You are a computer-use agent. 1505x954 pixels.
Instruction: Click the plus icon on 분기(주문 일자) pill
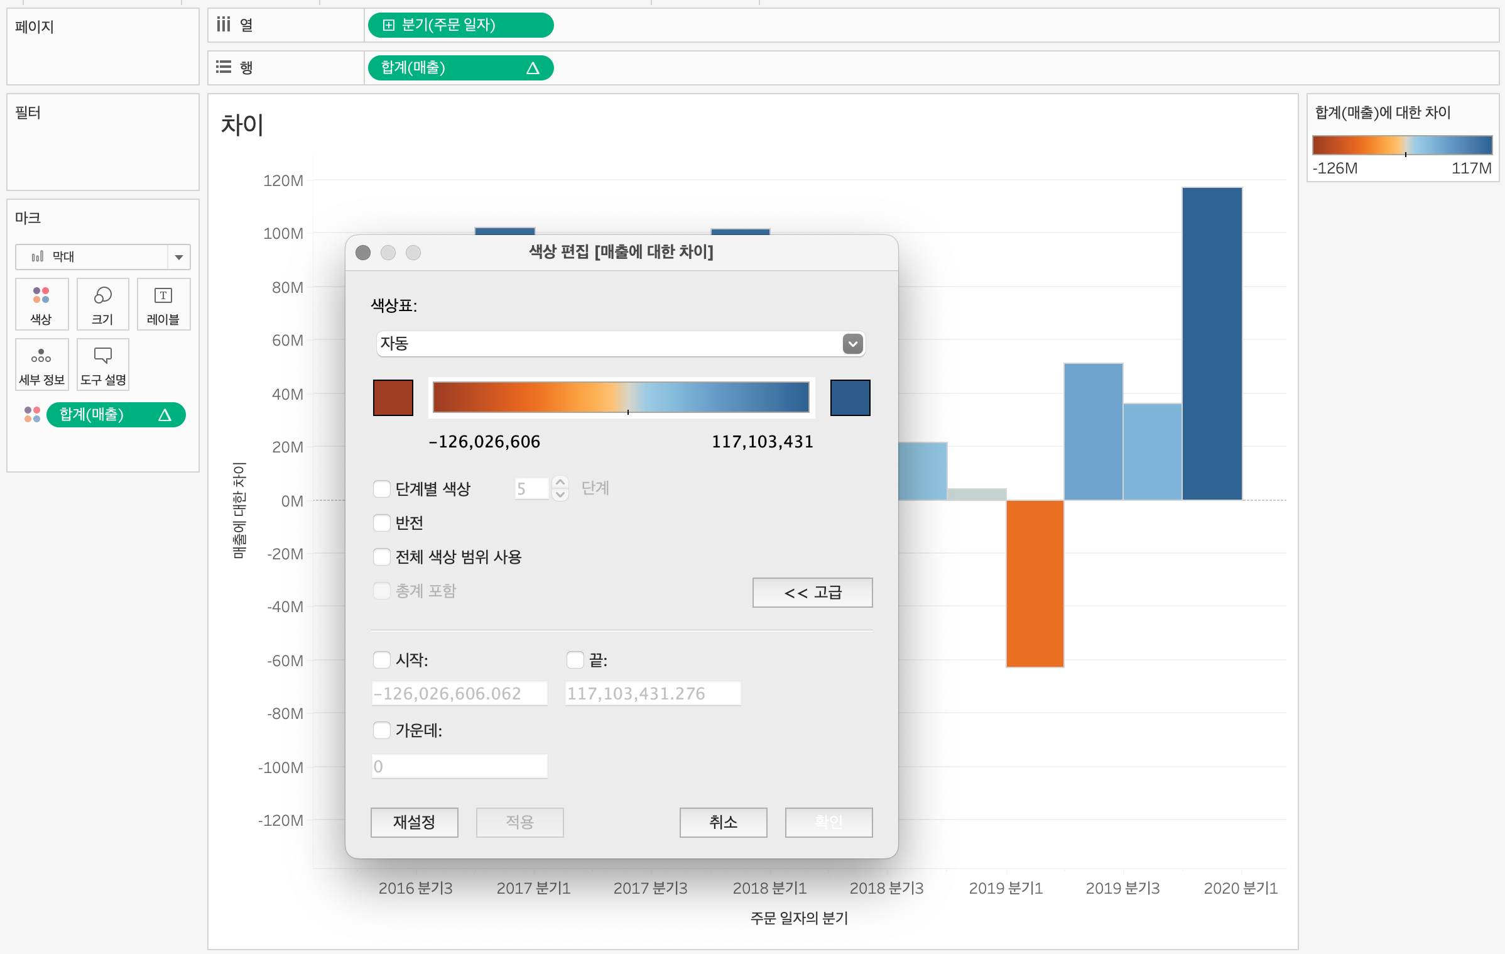(389, 25)
